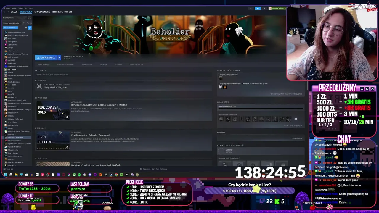This screenshot has width=379, height=213.
Task: Click the achievements progress bar
Action: point(261,109)
